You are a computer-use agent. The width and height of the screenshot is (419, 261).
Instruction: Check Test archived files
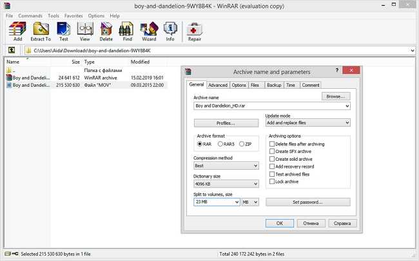pos(272,174)
